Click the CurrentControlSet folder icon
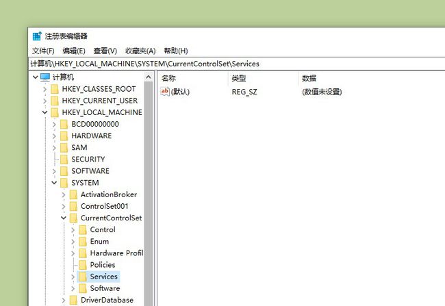Image resolution: width=445 pixels, height=306 pixels. click(x=73, y=218)
